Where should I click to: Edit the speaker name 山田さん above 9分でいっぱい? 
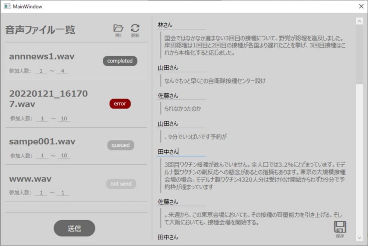[181, 124]
